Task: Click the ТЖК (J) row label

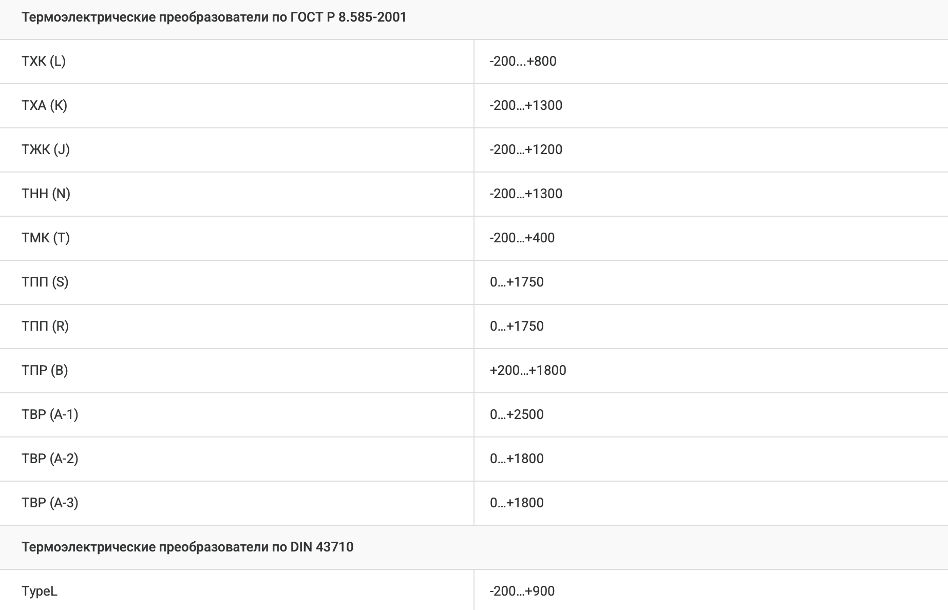Action: [46, 150]
